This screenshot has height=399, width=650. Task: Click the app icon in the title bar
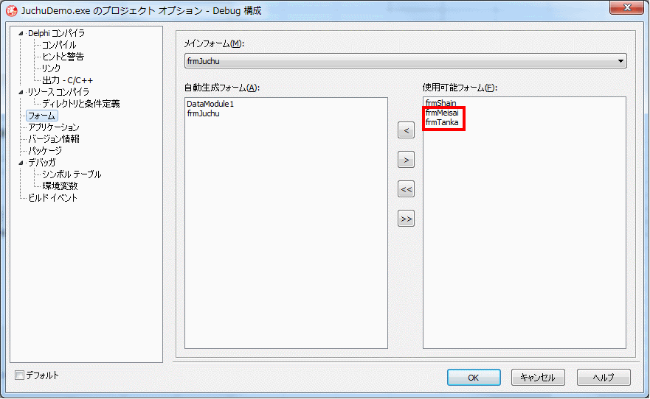coord(12,11)
